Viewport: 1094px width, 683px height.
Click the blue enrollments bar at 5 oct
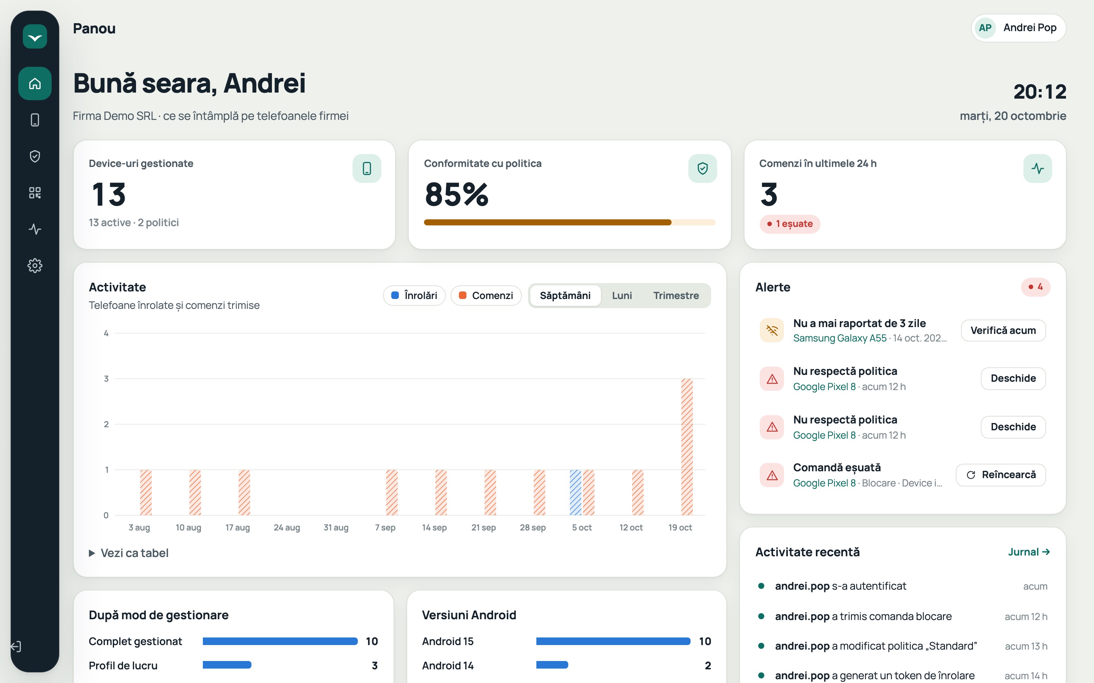pos(575,493)
